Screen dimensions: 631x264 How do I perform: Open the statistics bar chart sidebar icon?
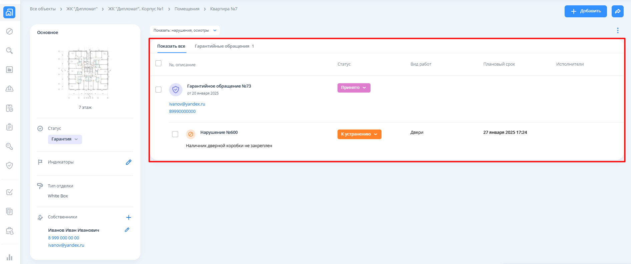coord(9,257)
